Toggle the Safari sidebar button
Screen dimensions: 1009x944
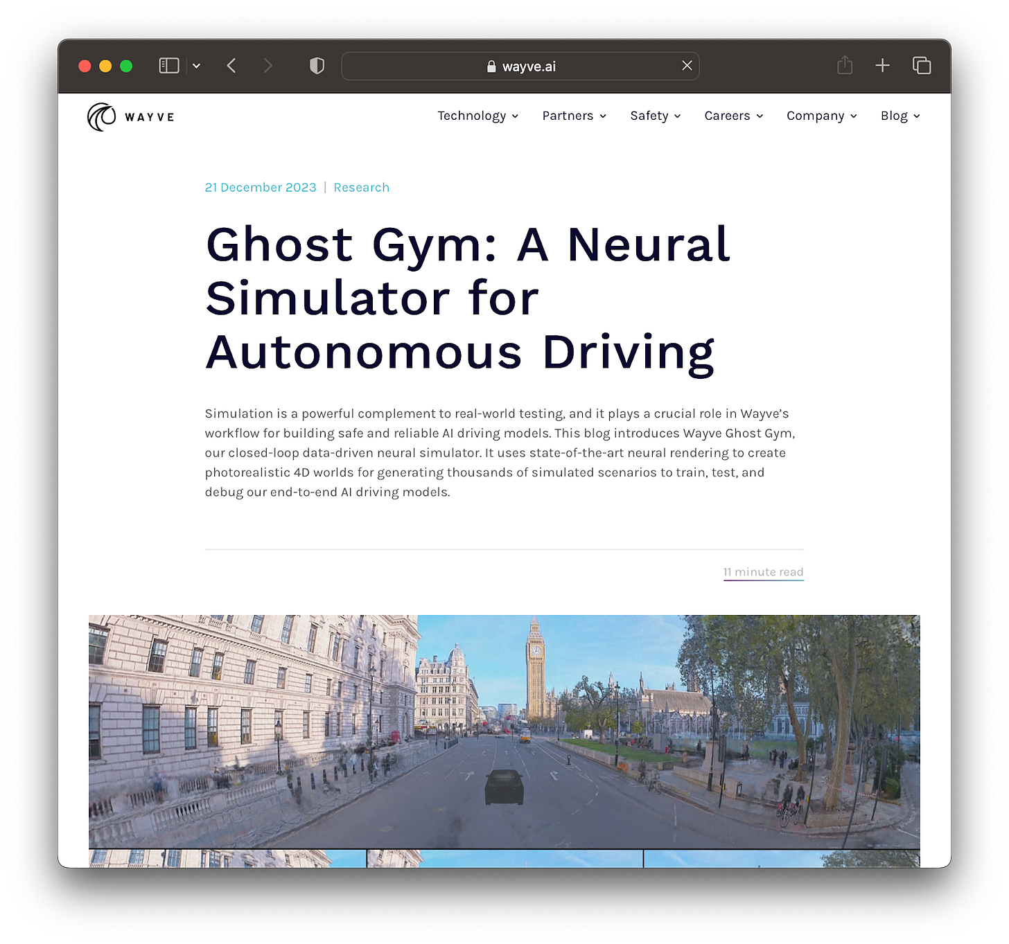[169, 66]
